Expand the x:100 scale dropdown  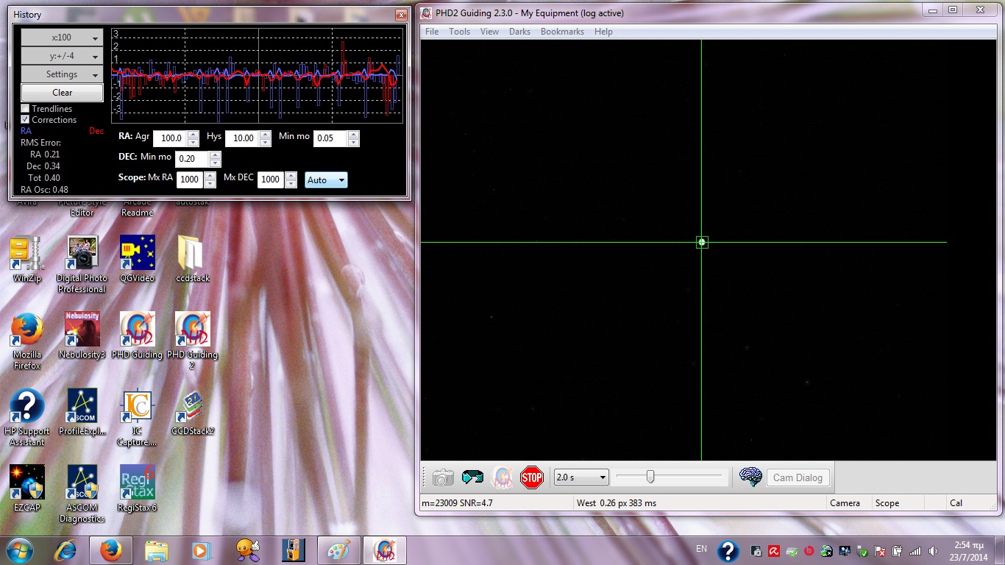[x=62, y=38]
